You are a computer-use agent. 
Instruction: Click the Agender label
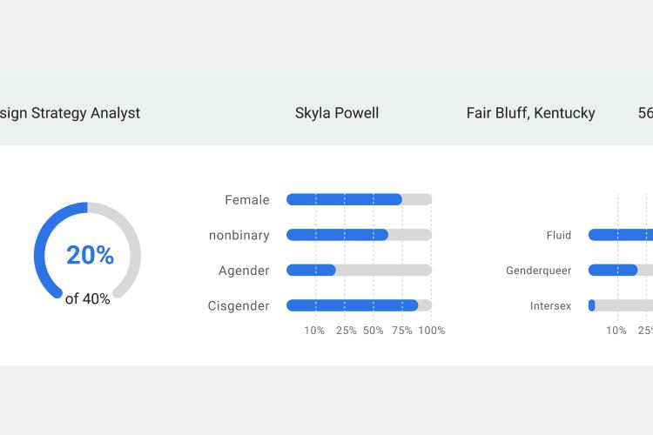tap(244, 271)
